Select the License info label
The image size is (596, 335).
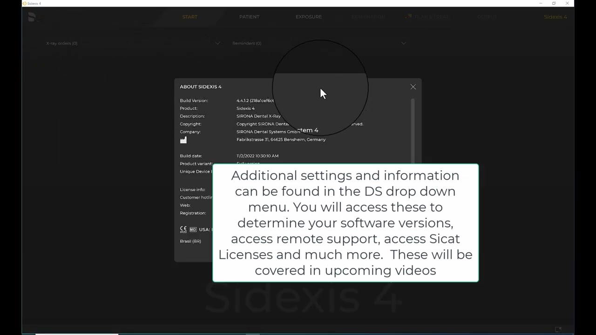(192, 190)
